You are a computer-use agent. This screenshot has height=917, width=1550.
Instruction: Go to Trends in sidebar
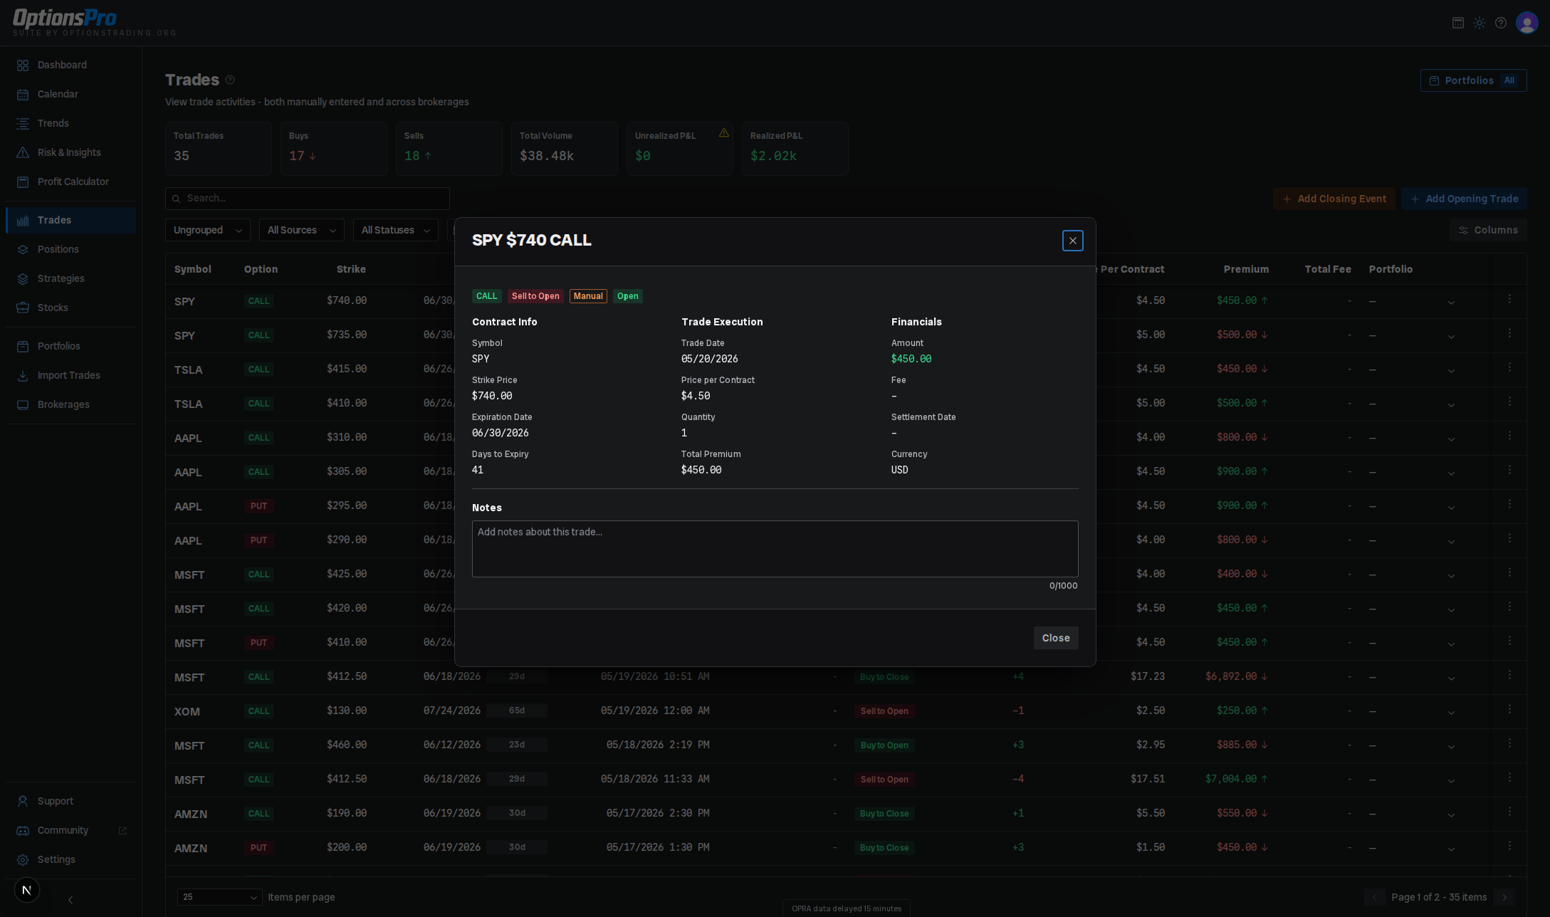click(x=70, y=123)
